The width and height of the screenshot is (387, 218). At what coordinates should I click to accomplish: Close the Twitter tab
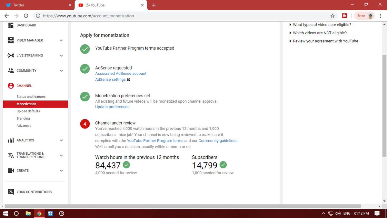tap(70, 5)
